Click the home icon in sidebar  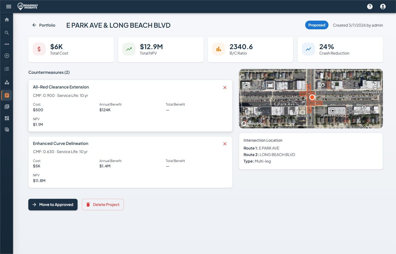tap(7, 20)
